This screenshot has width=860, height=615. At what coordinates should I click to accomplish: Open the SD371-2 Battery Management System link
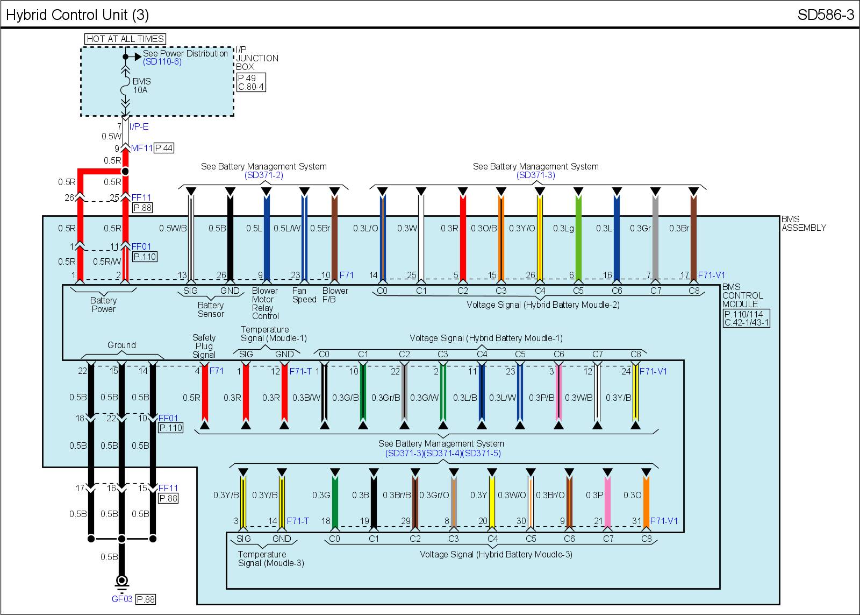(263, 175)
